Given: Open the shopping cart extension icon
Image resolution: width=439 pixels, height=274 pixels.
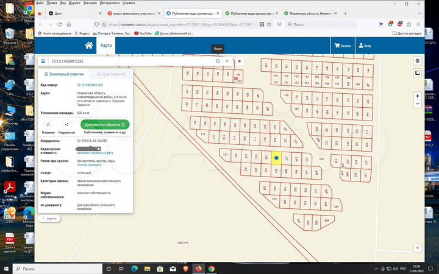Looking at the screenshot, I should (x=380, y=24).
